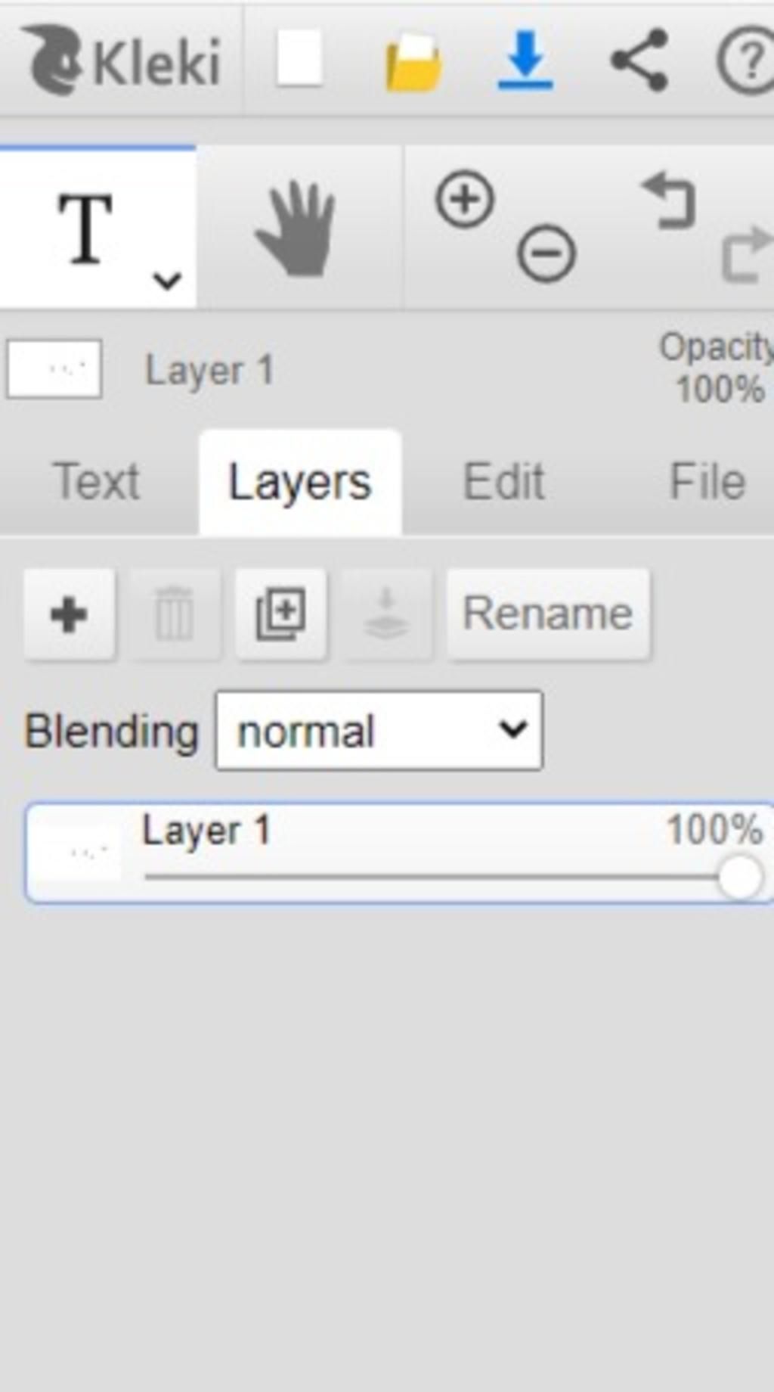
Task: Open the yellow folder import icon
Action: (413, 62)
